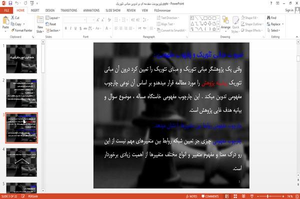Image resolution: width=300 pixels, height=199 pixels.
Task: Click Normal view icon in status bar
Action: coord(227,197)
